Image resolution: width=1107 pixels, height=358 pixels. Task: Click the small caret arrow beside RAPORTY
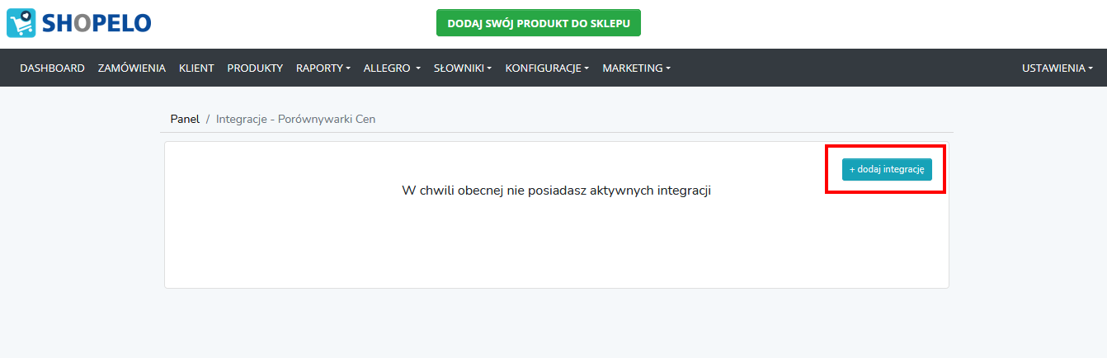[x=348, y=68]
